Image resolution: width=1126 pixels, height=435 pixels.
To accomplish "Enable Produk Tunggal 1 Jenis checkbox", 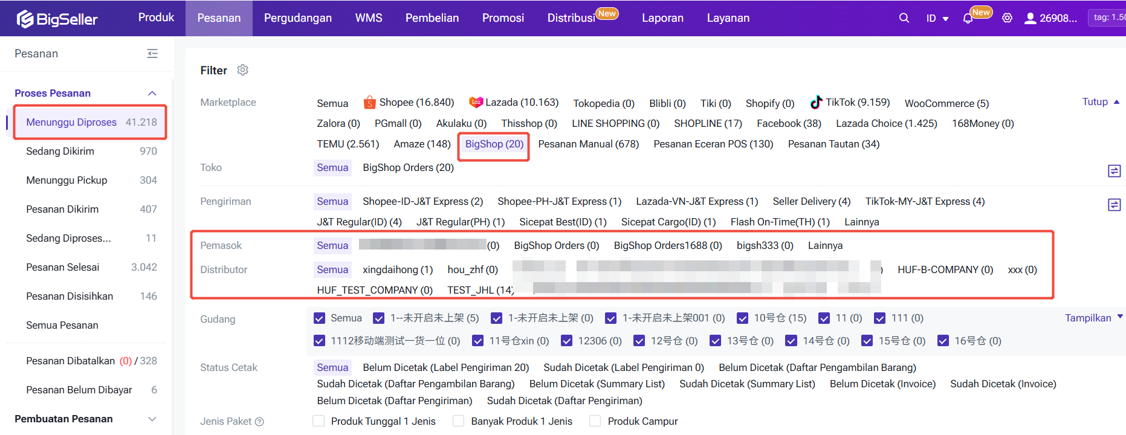I will pyautogui.click(x=319, y=421).
